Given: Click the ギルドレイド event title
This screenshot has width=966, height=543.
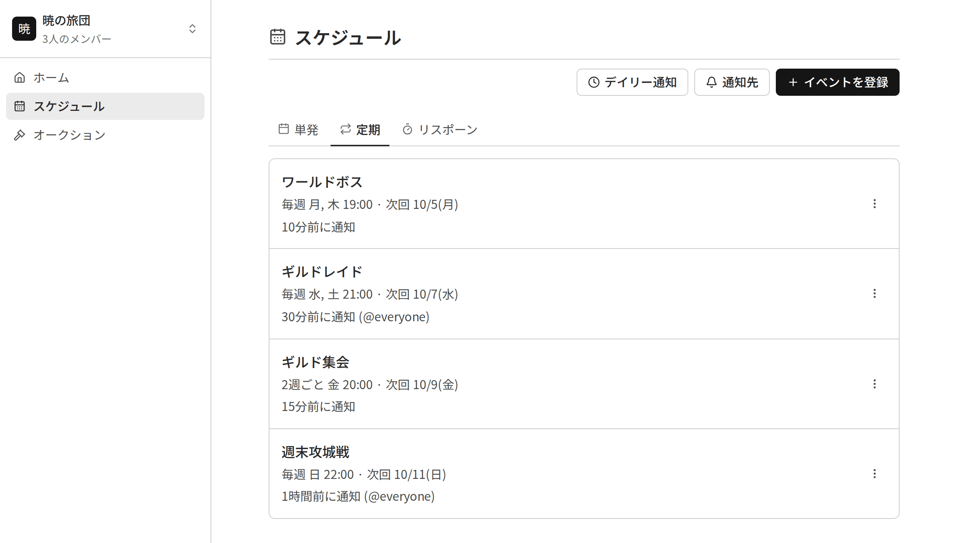Looking at the screenshot, I should tap(322, 272).
